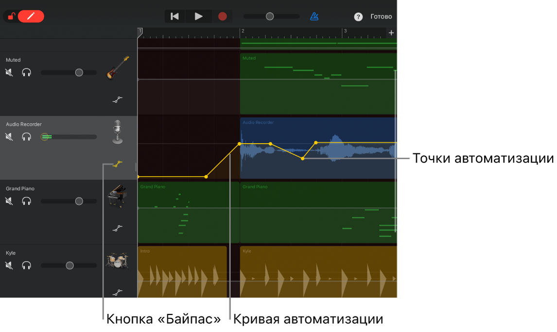Open help with question mark icon

[358, 17]
